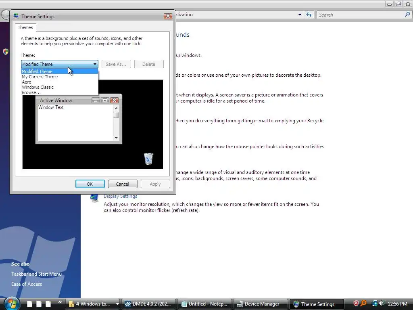
Task: Switch to Untitled - Notepad taskbar button
Action: (x=205, y=304)
